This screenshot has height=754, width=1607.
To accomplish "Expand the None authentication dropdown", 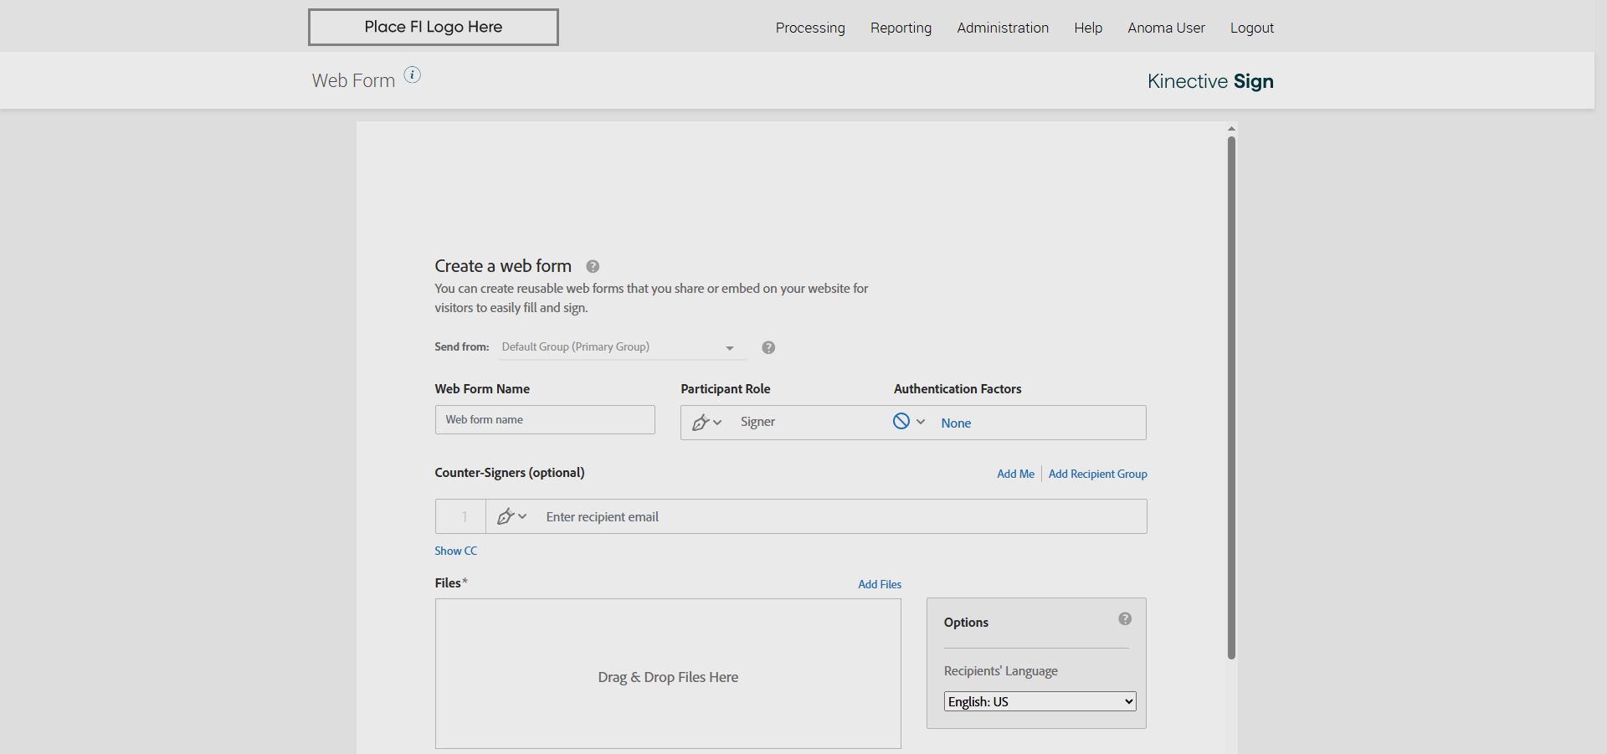I will point(921,422).
